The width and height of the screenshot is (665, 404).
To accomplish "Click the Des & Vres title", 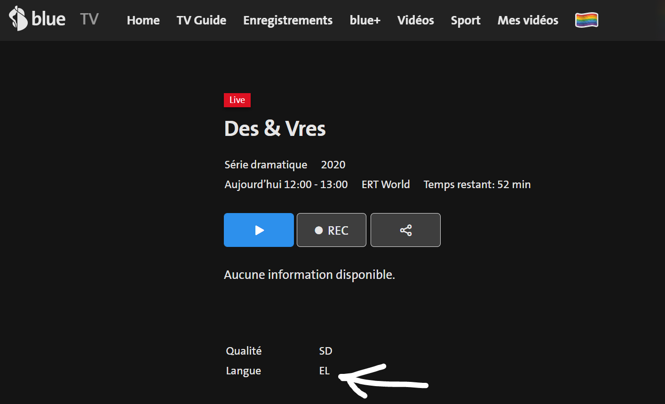I will click(275, 128).
